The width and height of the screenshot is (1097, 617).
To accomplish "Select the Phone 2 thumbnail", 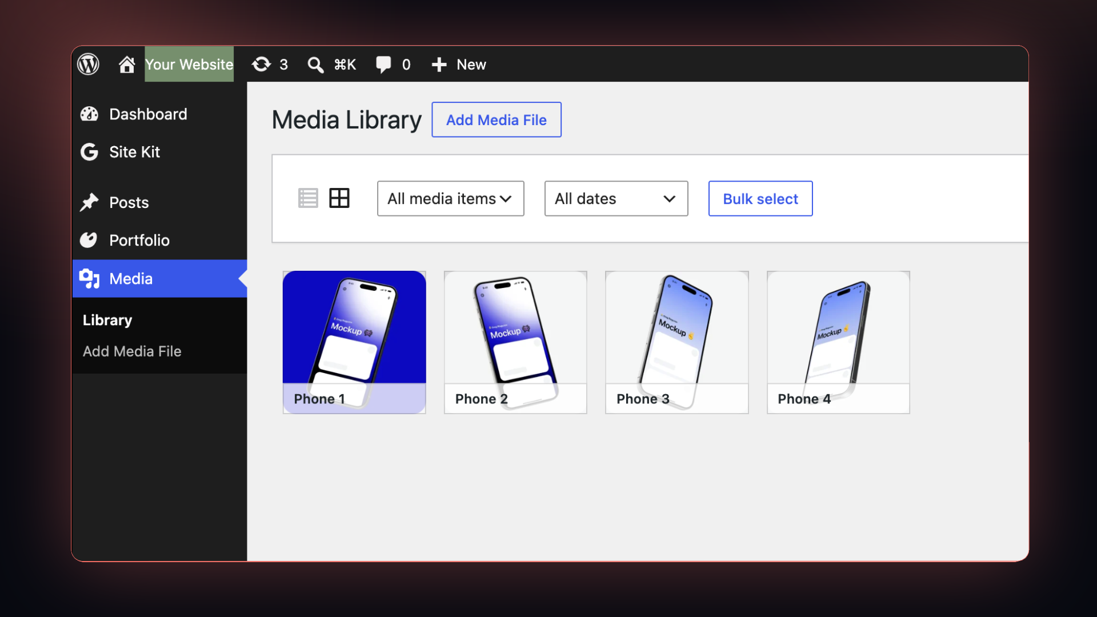I will click(515, 342).
